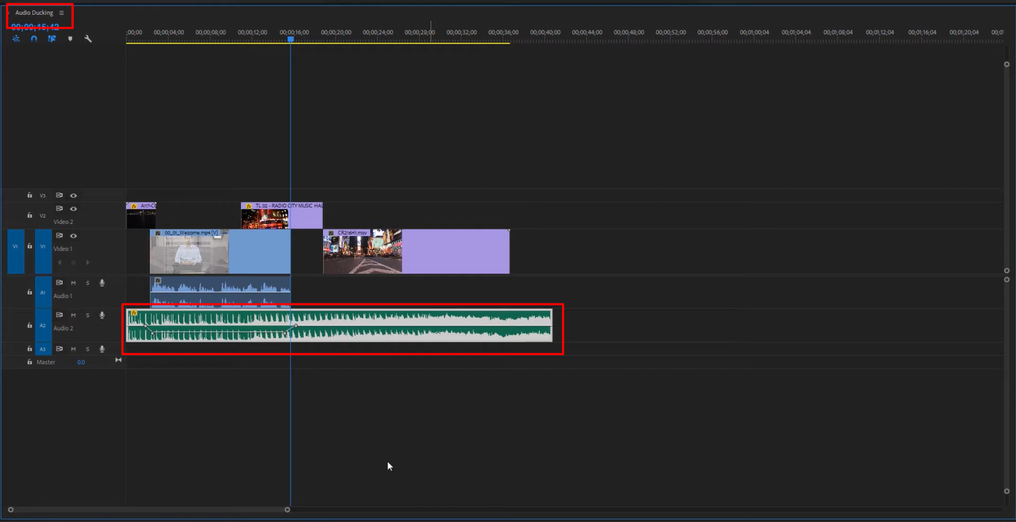The height and width of the screenshot is (522, 1016).
Task: Go to next keyframe on Video 1
Action: coord(87,261)
